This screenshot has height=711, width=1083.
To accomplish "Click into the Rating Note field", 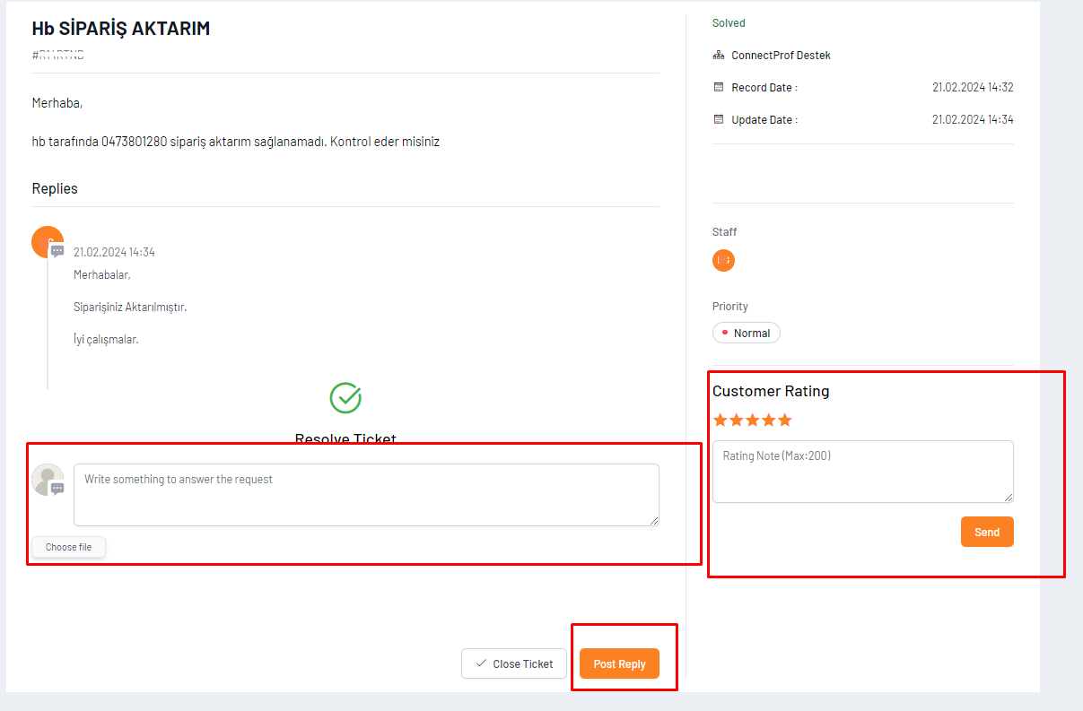I will click(x=862, y=472).
